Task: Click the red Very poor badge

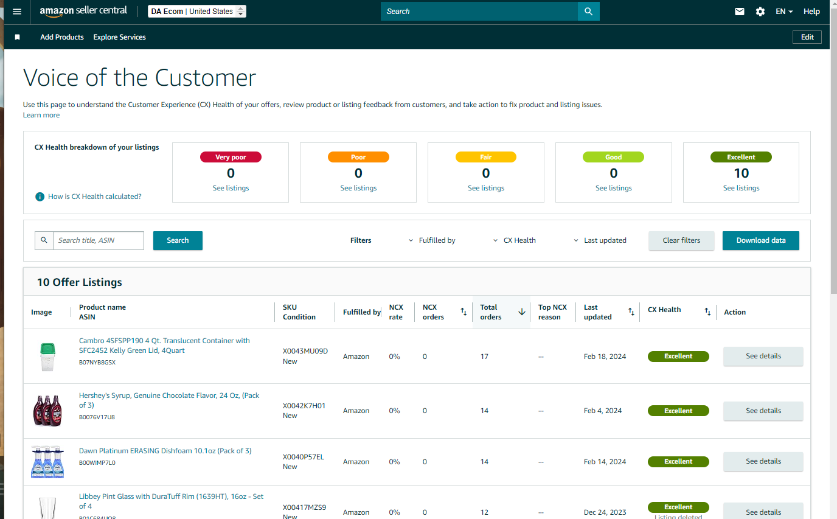Action: 231,157
